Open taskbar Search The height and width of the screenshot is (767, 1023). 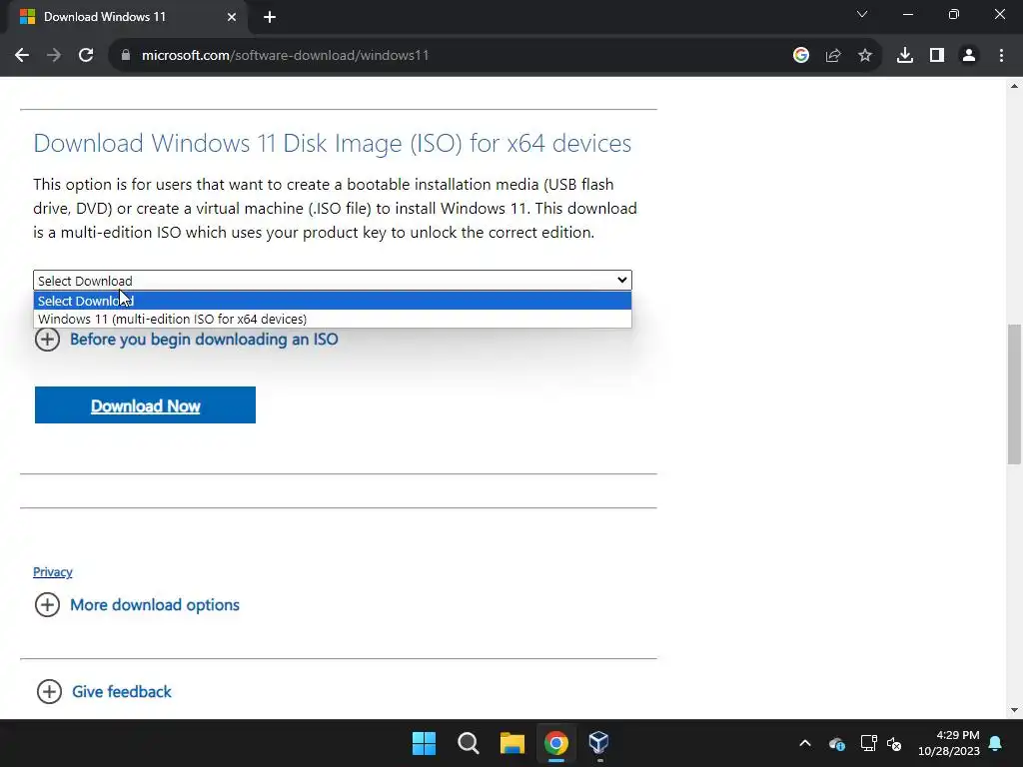point(469,743)
